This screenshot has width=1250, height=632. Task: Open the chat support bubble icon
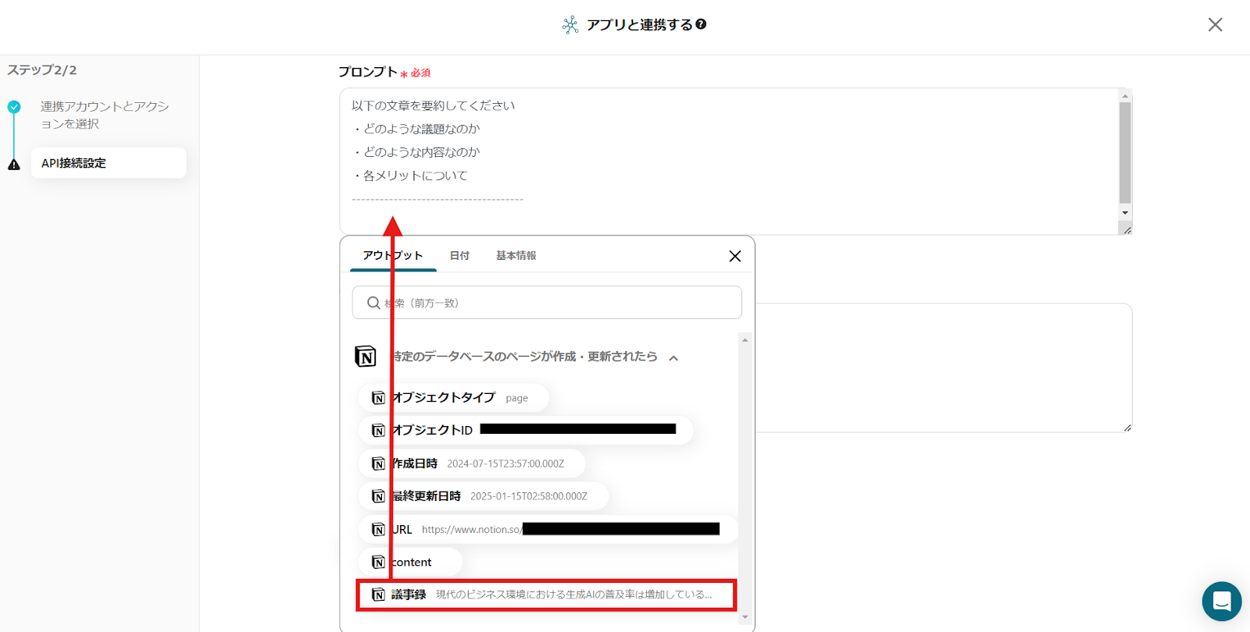point(1222,601)
